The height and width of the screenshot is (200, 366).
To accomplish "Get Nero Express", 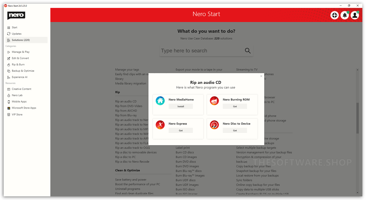I will click(181, 130).
